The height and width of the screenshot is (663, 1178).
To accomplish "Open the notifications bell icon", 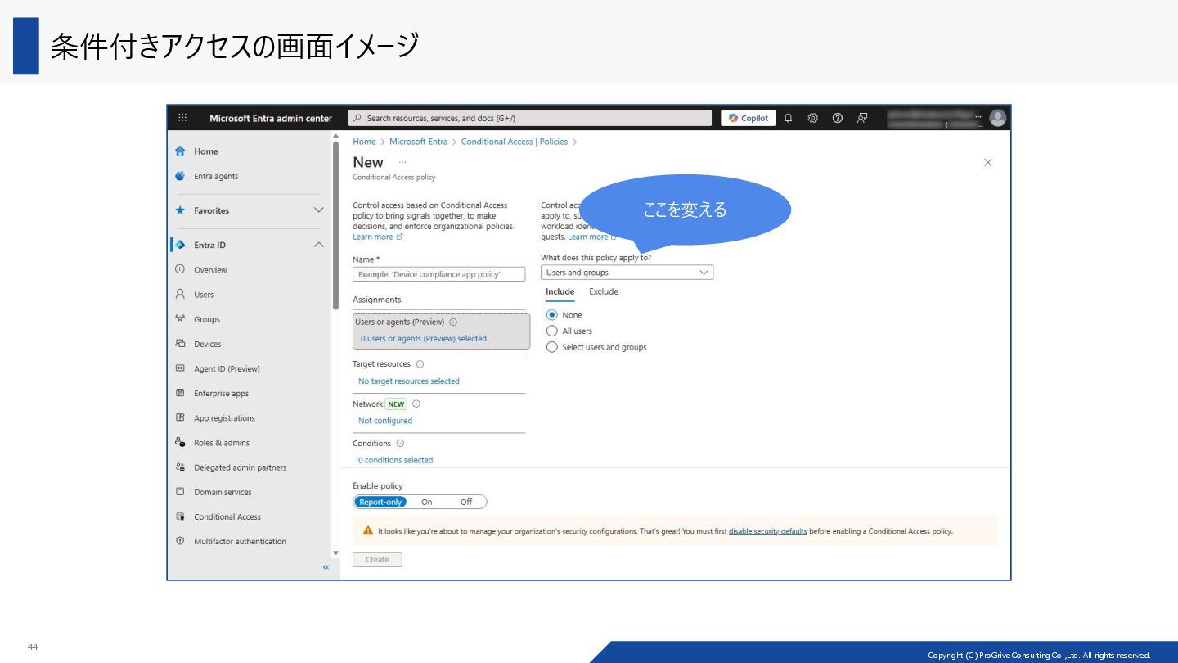I will (x=788, y=118).
